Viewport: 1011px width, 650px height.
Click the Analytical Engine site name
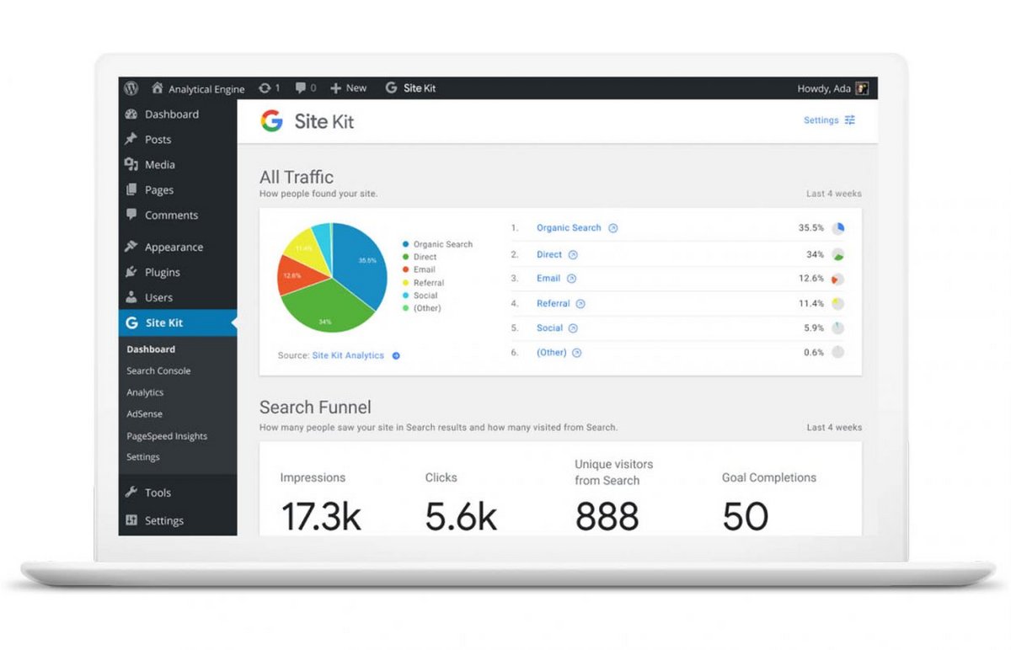point(206,89)
